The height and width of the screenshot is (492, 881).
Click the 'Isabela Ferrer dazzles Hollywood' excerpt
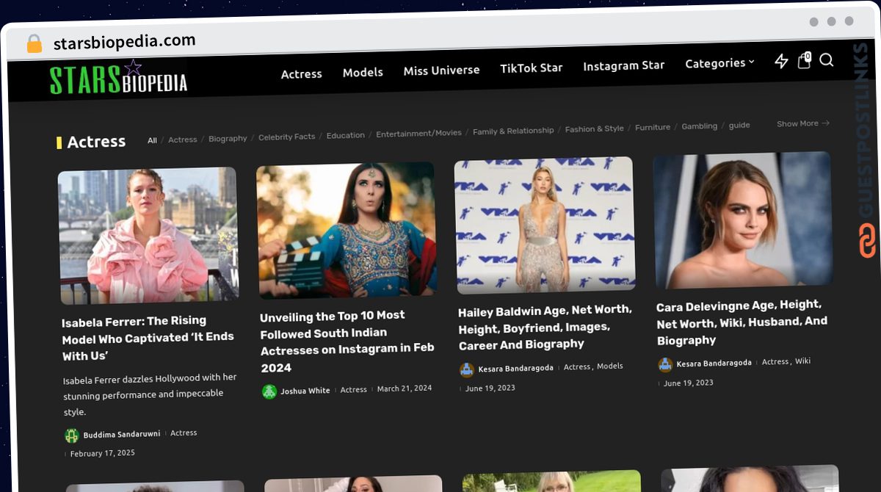click(151, 395)
